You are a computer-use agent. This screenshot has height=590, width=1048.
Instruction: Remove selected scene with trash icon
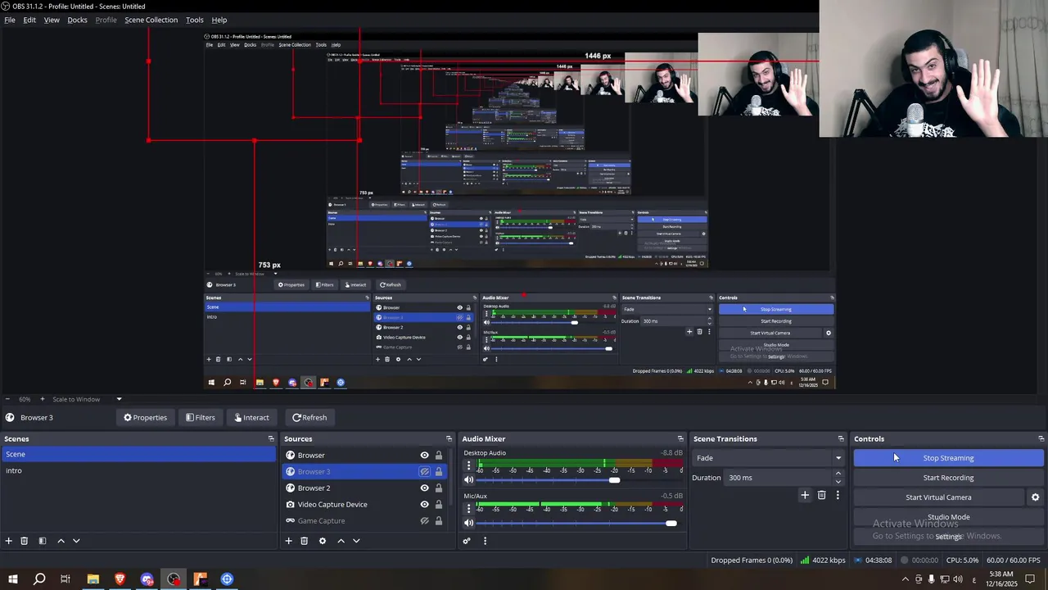coord(25,541)
